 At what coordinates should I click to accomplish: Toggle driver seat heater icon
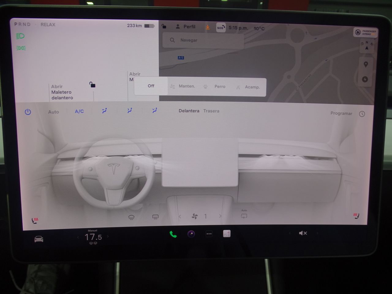point(35,220)
